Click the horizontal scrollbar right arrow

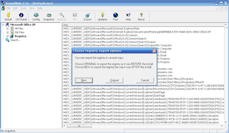pyautogui.click(x=222, y=126)
